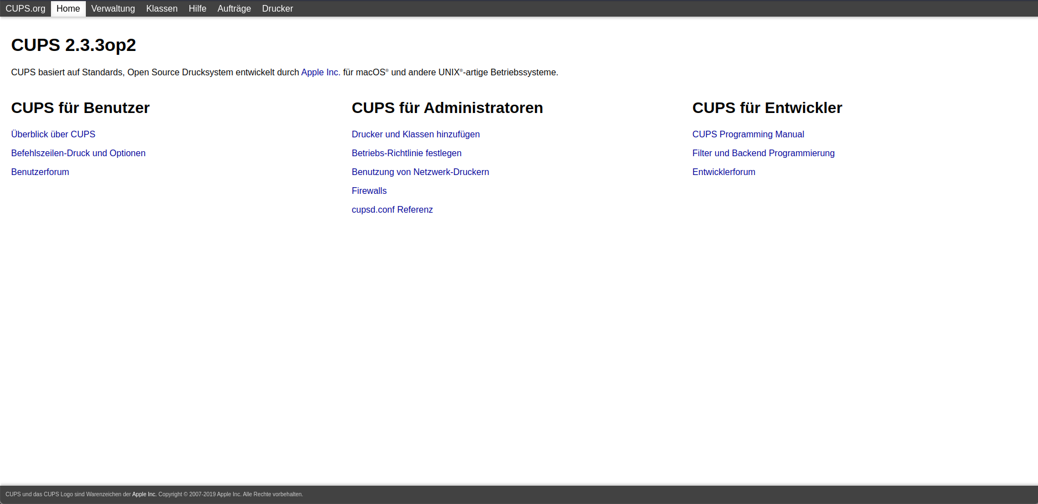Open the cupsd.conf Referenz link
Image resolution: width=1038 pixels, height=504 pixels.
click(392, 210)
